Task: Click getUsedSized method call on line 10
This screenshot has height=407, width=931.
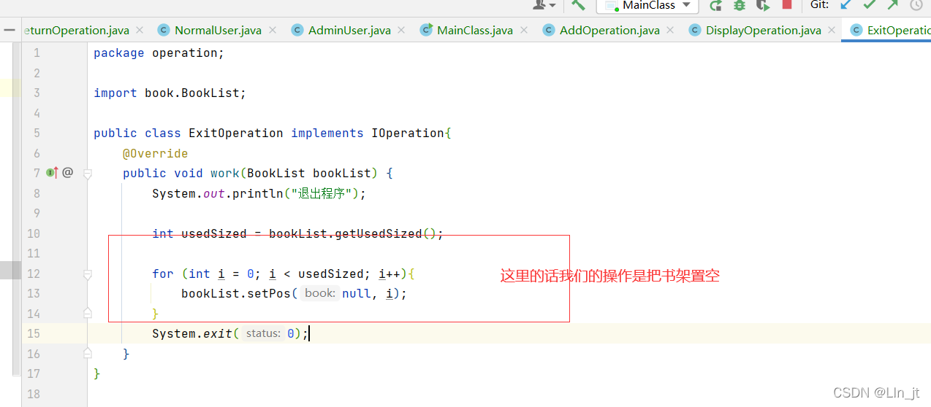Action: 379,233
